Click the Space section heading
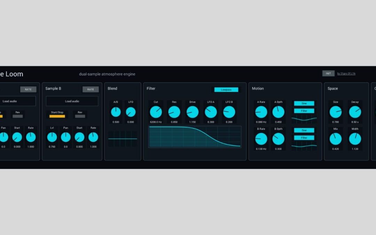This screenshot has width=376, height=235. tap(332, 88)
